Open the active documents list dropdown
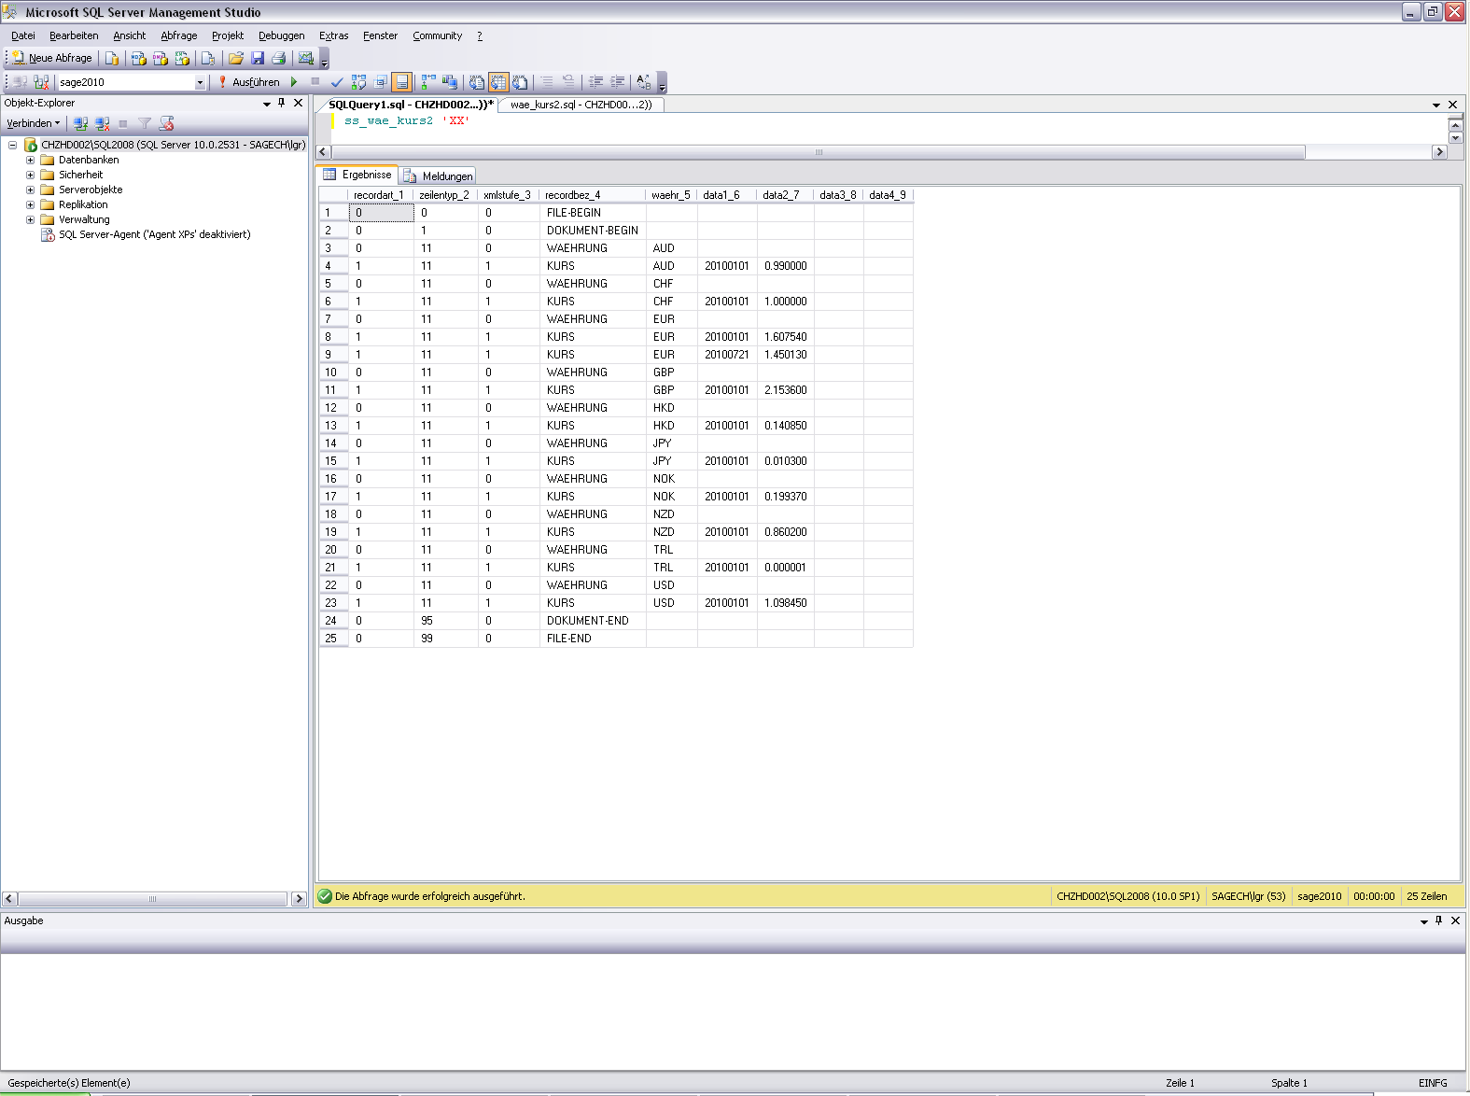The image size is (1470, 1096). pyautogui.click(x=1436, y=105)
